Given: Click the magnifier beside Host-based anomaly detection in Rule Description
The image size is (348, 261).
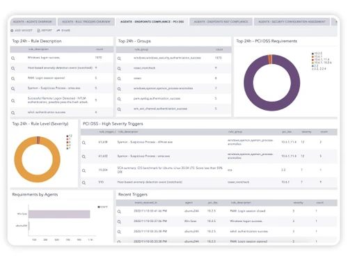Looking at the screenshot, I should (x=13, y=68).
